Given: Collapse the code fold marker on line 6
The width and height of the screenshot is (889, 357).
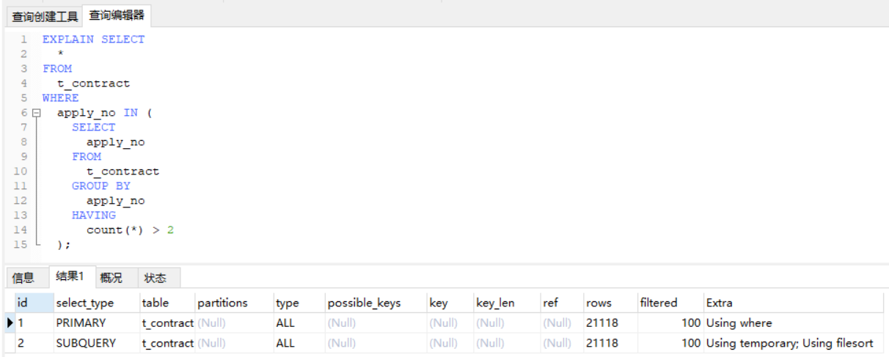Looking at the screenshot, I should [36, 113].
